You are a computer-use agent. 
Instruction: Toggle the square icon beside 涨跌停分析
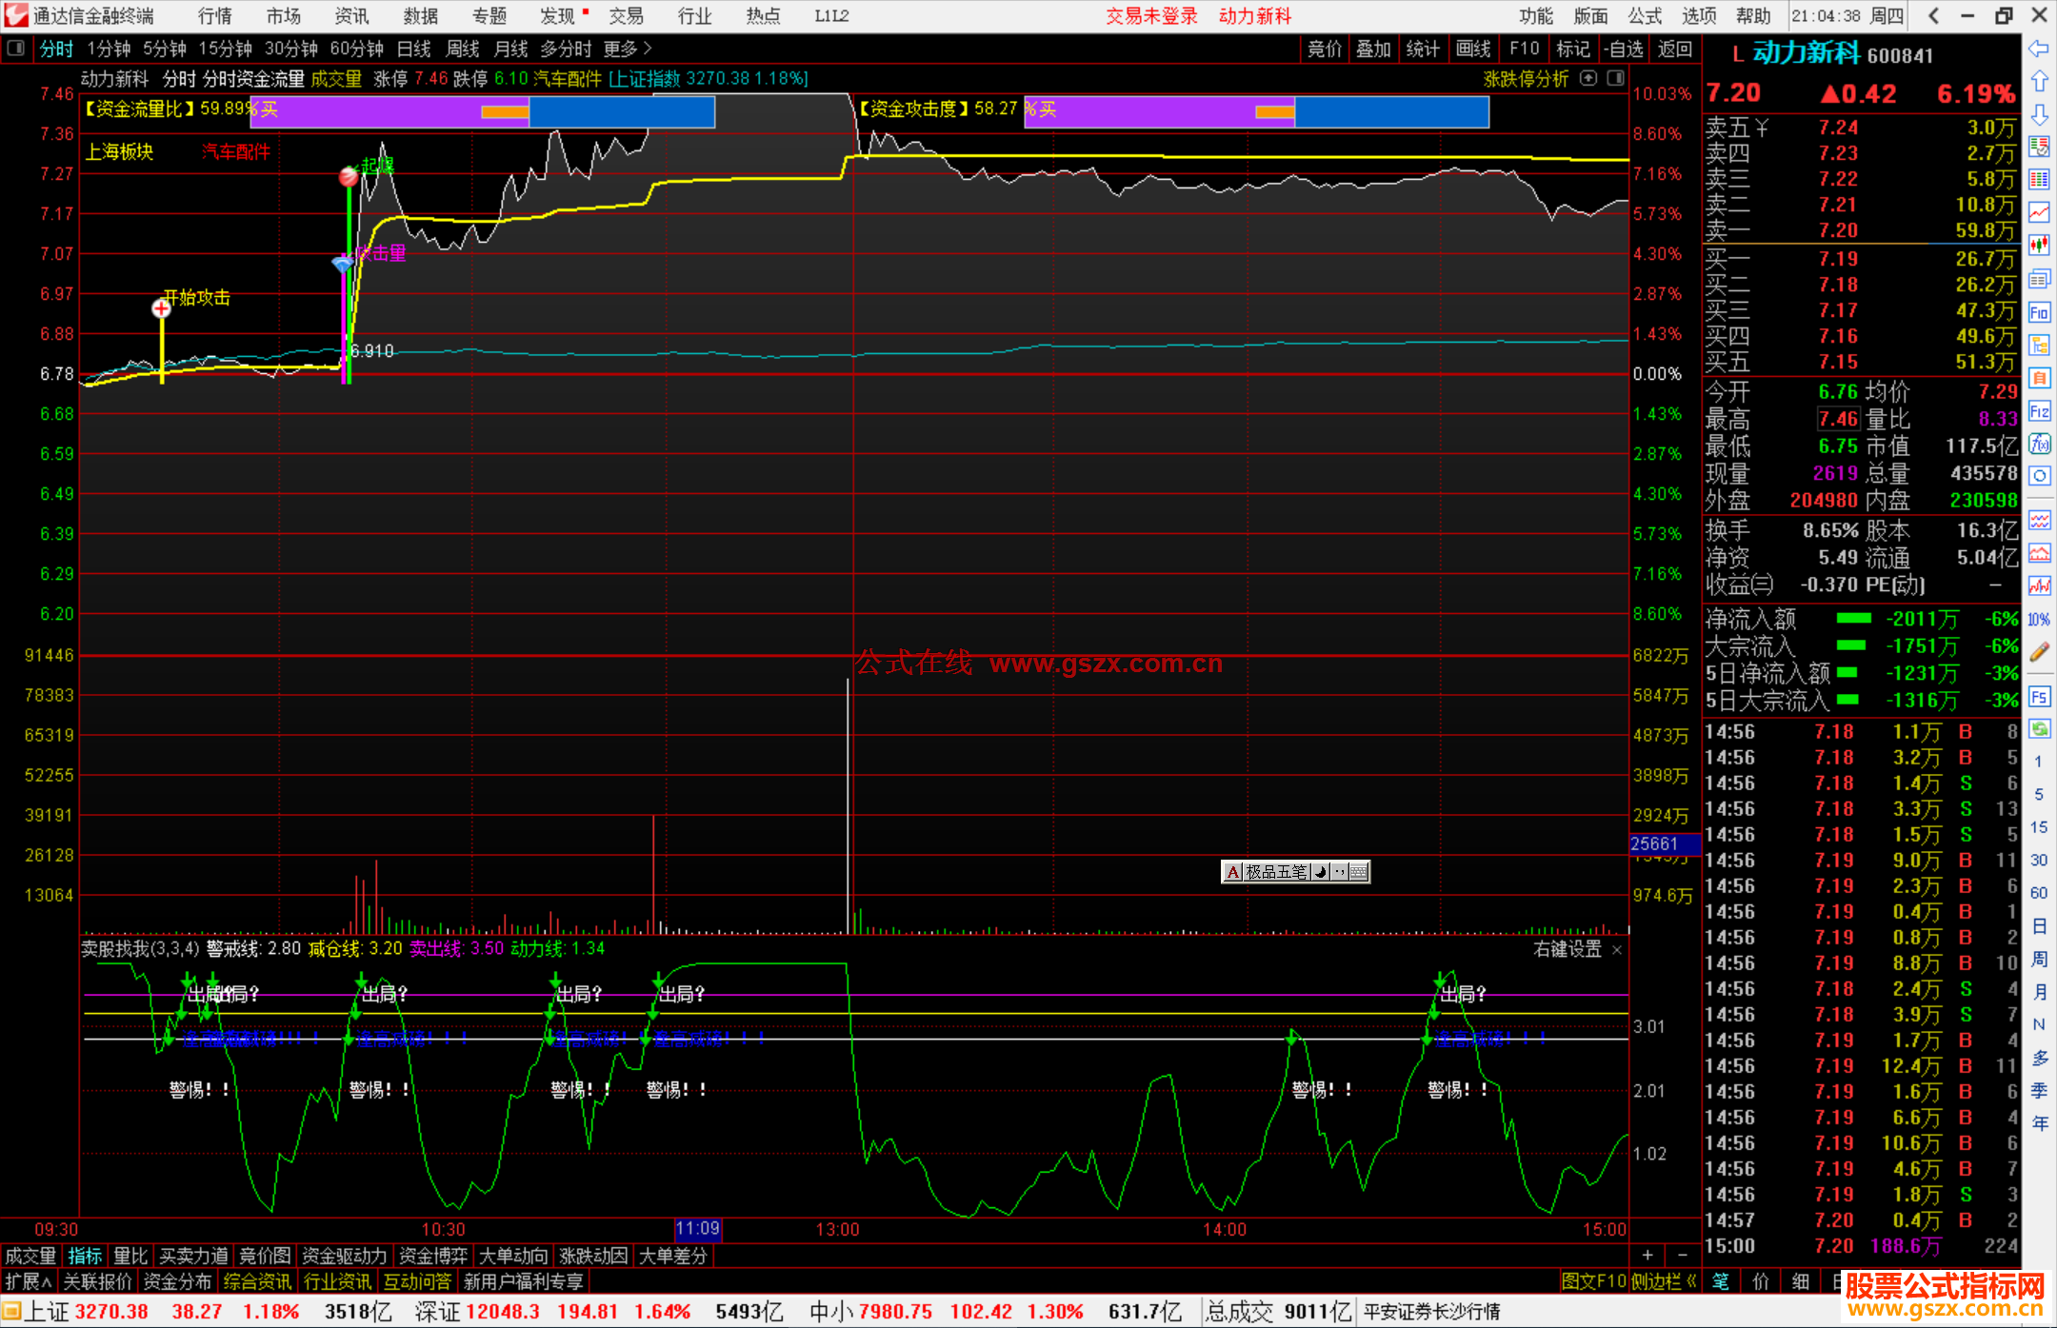click(x=1616, y=78)
